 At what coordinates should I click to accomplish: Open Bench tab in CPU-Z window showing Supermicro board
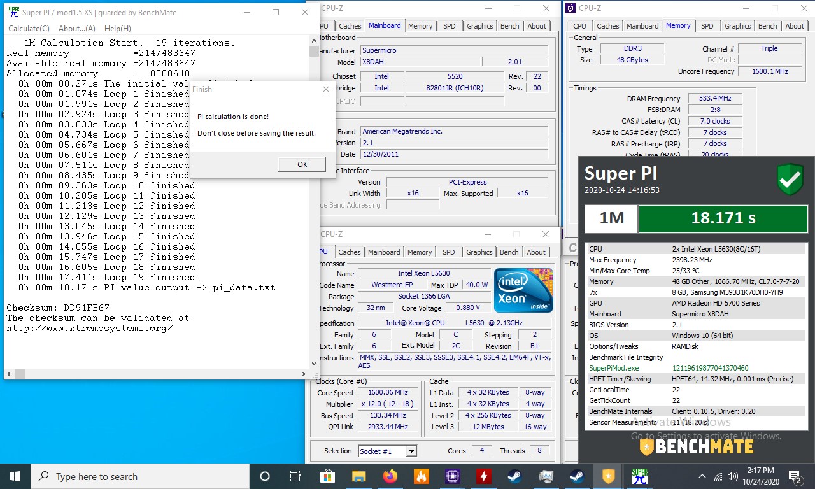point(509,26)
